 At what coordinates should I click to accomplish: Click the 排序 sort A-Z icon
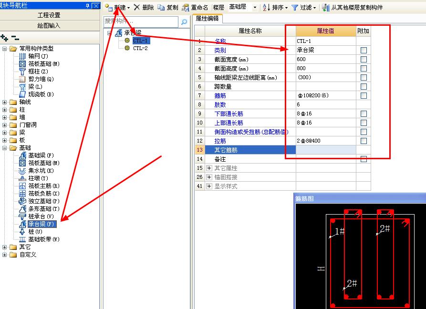point(266,8)
